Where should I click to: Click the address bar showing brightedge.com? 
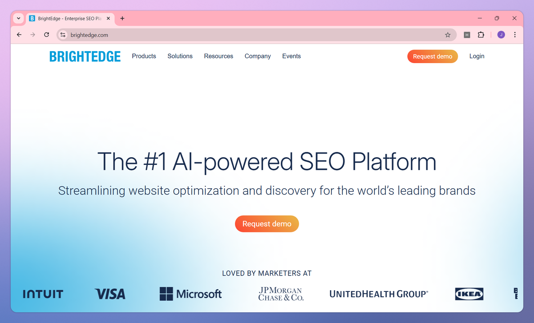click(x=256, y=35)
